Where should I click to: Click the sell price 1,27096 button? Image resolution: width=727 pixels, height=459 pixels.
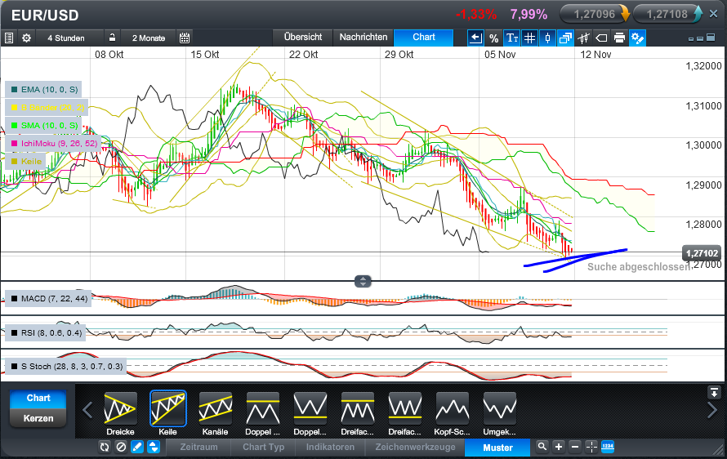595,15
